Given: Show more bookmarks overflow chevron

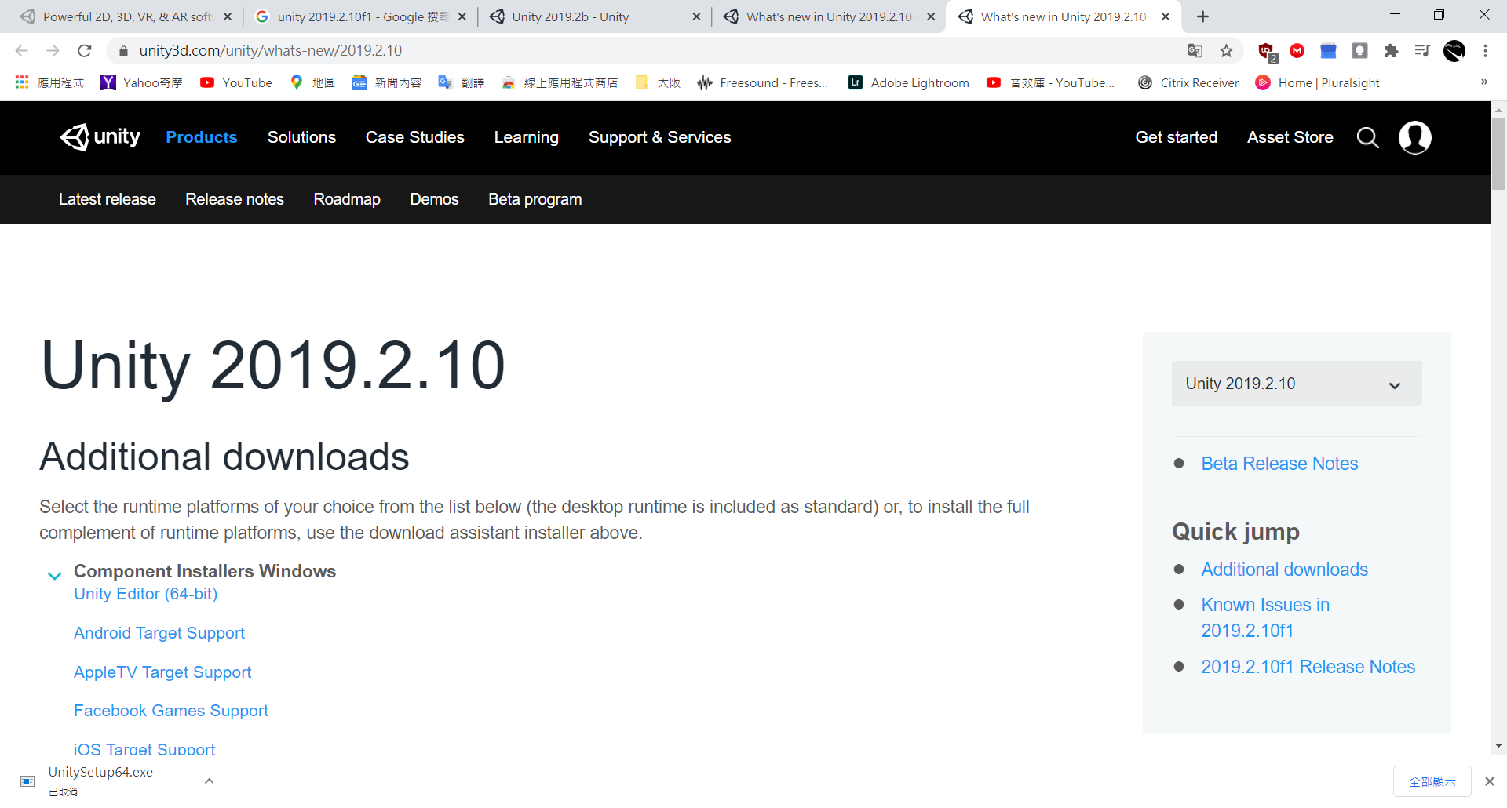Looking at the screenshot, I should (x=1483, y=82).
